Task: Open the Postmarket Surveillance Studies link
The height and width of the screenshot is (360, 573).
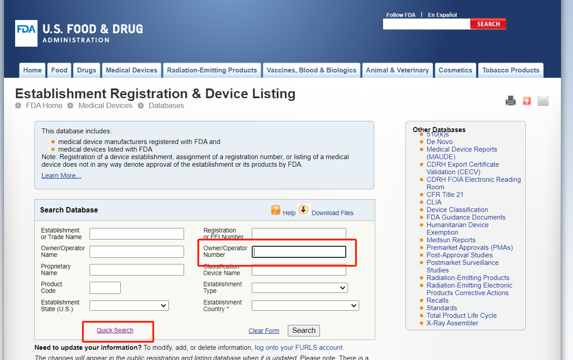Action: pos(462,266)
